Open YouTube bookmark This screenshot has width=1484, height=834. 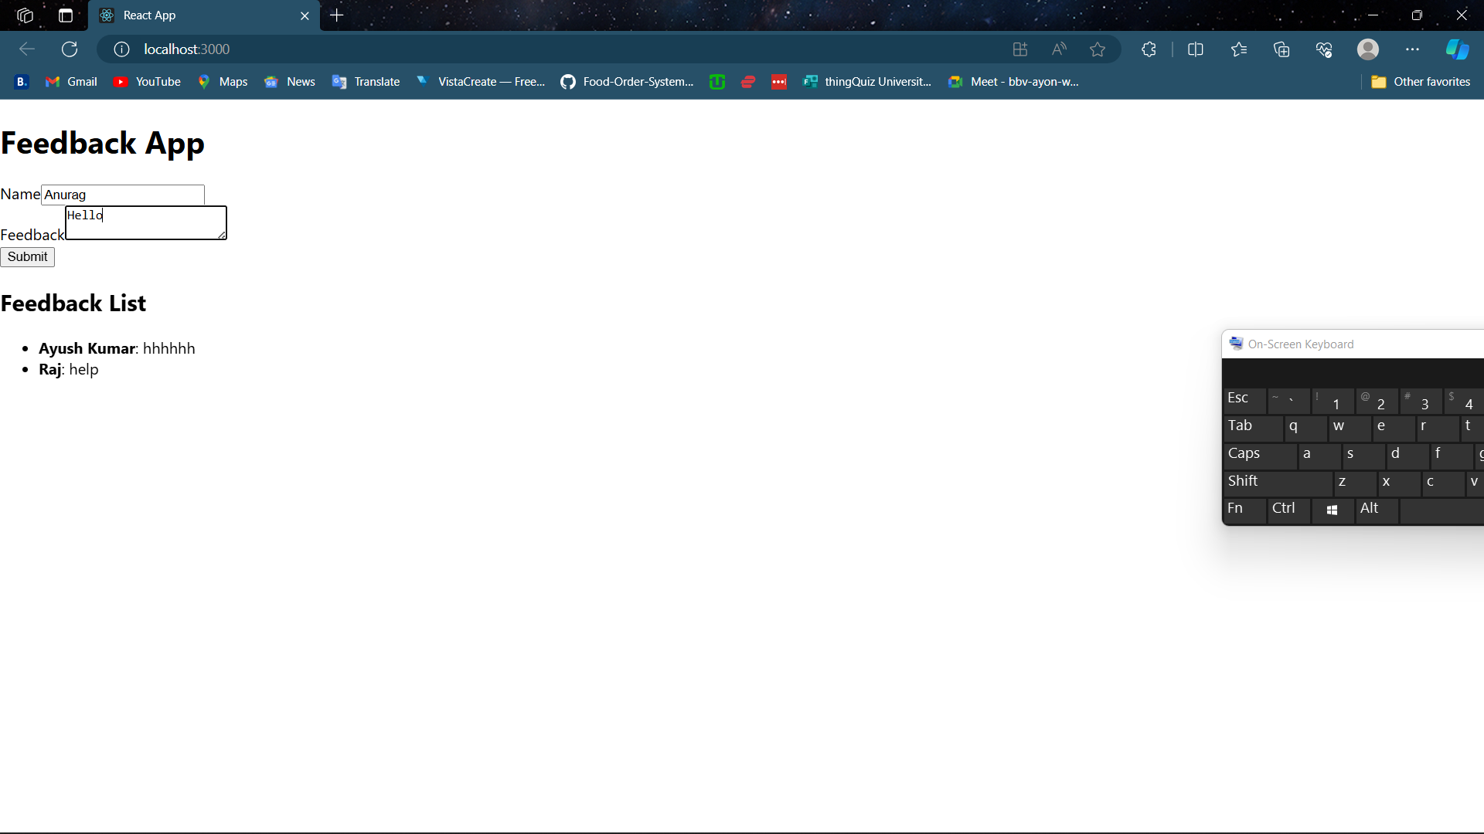[x=147, y=82]
